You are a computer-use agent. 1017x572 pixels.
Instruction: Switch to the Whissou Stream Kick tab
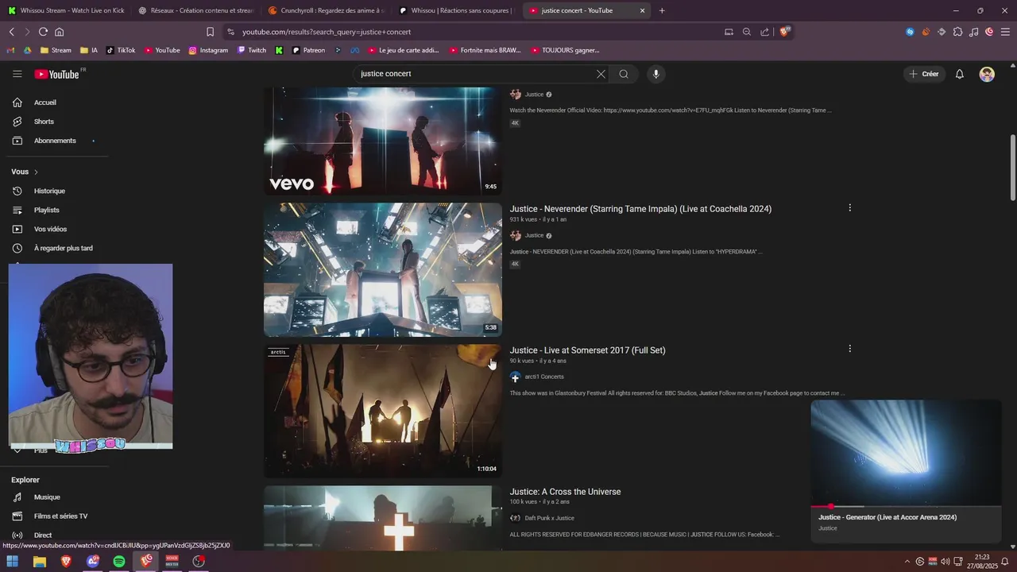pos(65,10)
